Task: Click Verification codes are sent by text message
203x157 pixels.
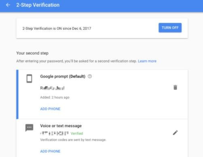Action: [73, 140]
